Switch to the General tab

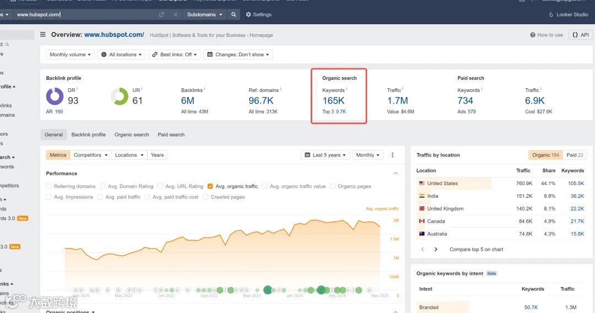[53, 134]
